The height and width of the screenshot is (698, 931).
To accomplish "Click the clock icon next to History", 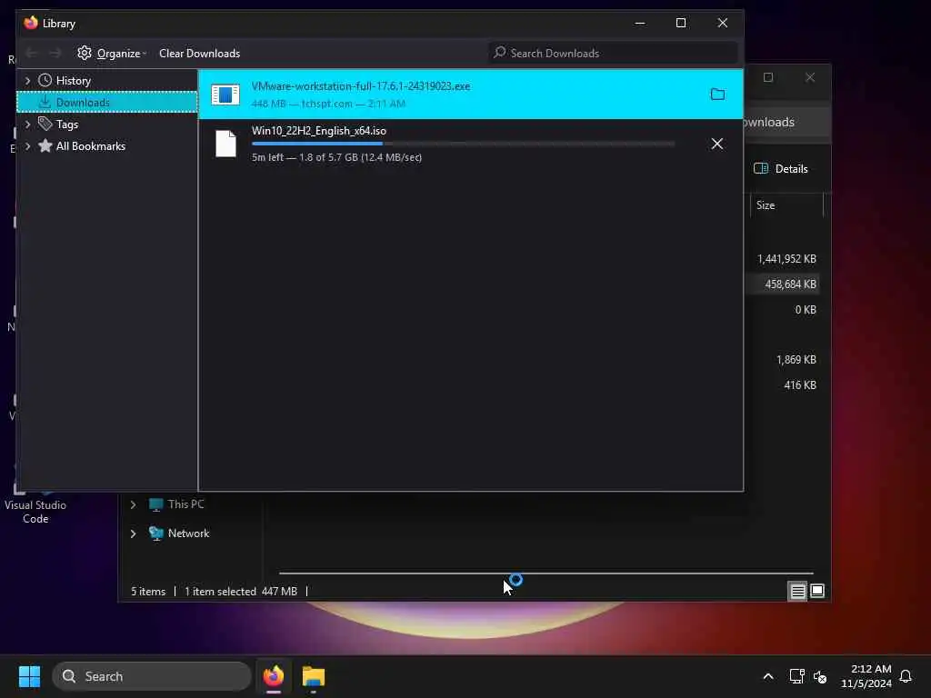I will (45, 80).
